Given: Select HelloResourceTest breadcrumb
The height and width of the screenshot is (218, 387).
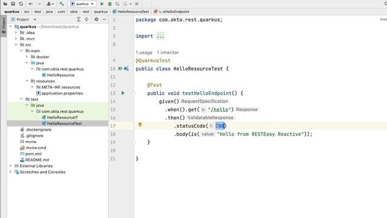Looking at the screenshot, I should [x=131, y=12].
